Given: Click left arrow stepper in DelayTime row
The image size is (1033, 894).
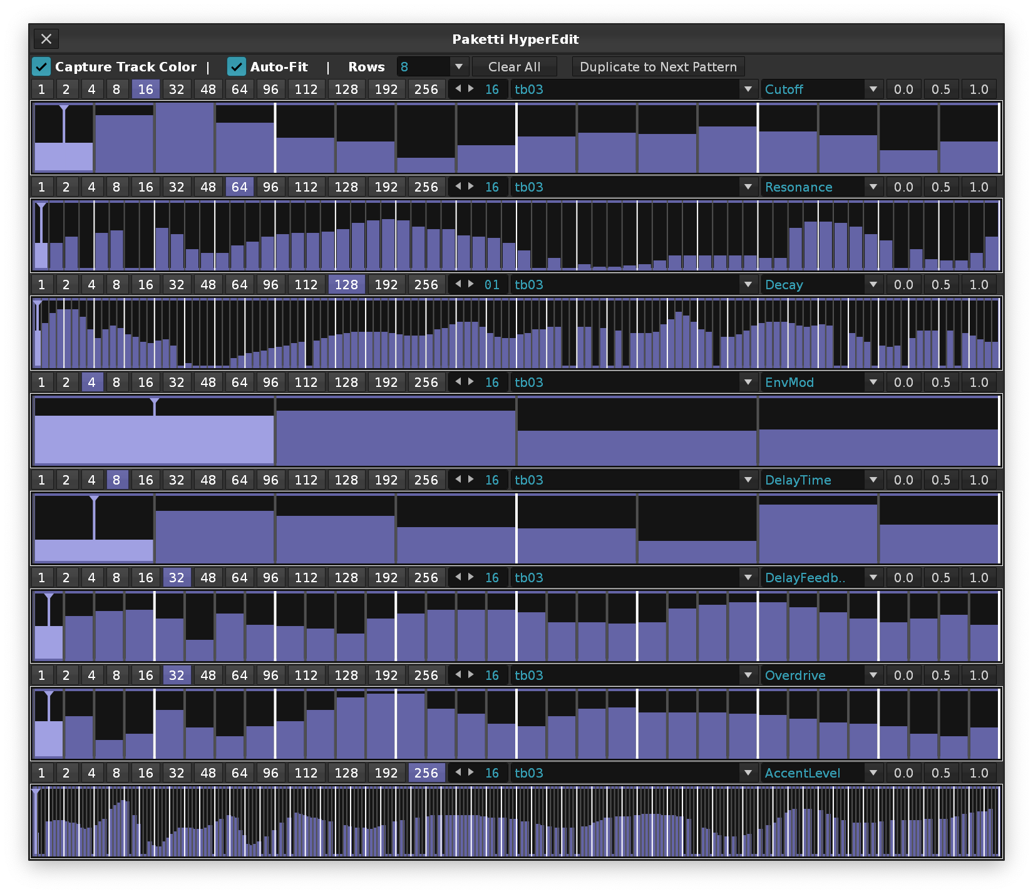Looking at the screenshot, I should [458, 480].
